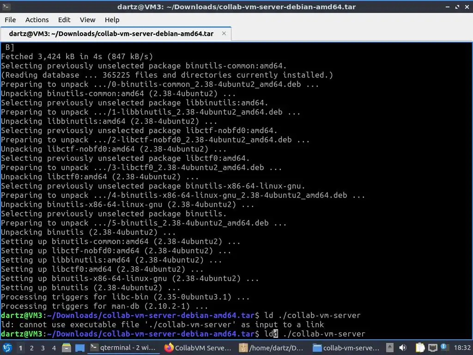
Task: Click the Firefox icon in taskbar
Action: [169, 348]
